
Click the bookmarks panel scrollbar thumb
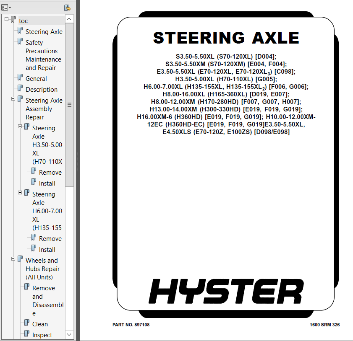(x=69, y=105)
